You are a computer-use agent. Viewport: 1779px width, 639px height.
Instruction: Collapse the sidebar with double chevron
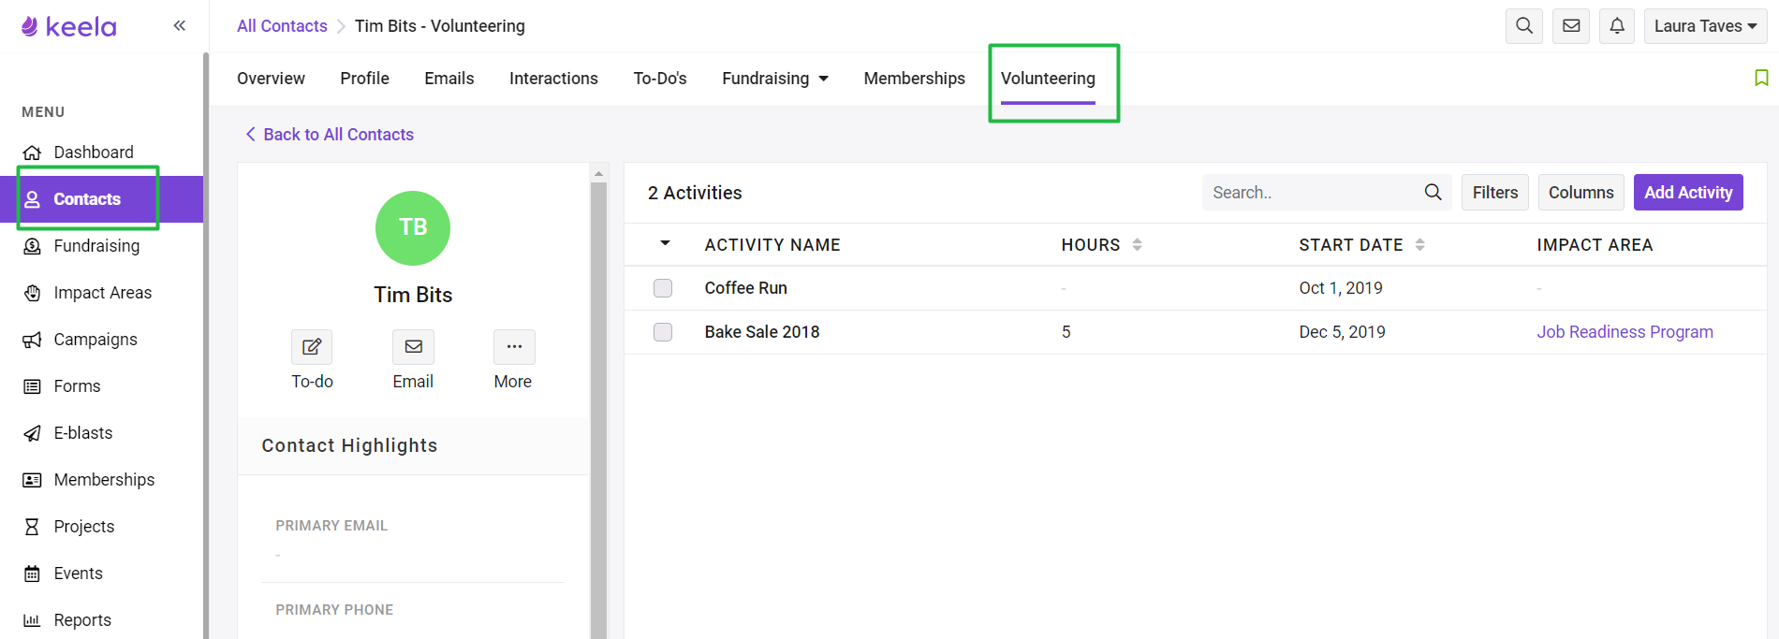tap(180, 26)
